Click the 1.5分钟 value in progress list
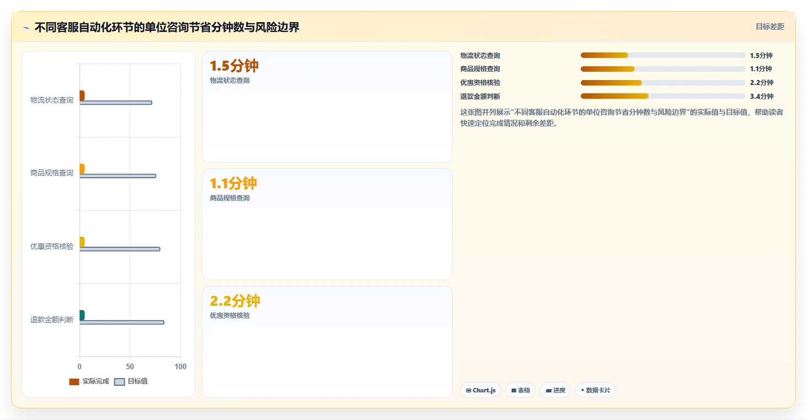This screenshot has height=420, width=807. point(761,55)
